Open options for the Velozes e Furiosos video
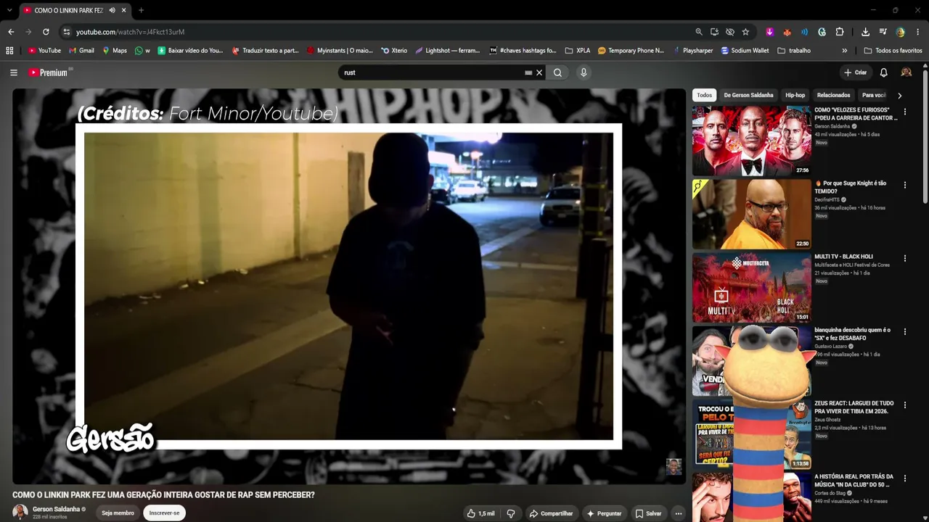The image size is (929, 522). 904,112
